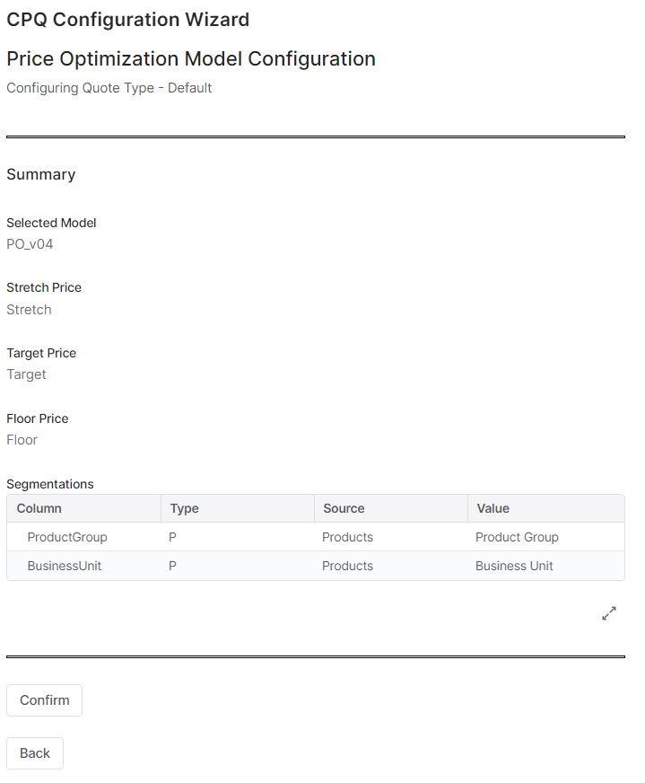Viewport: 645px width, 783px height.
Task: Sort by the Column header
Action: 39,508
